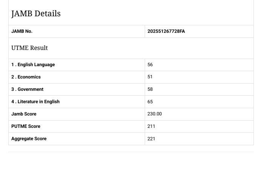Click English Language score 56
The width and height of the screenshot is (272, 188).
150,65
